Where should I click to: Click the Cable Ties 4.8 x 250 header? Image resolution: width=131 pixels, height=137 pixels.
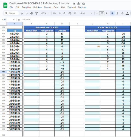pyautogui.click(x=108, y=27)
